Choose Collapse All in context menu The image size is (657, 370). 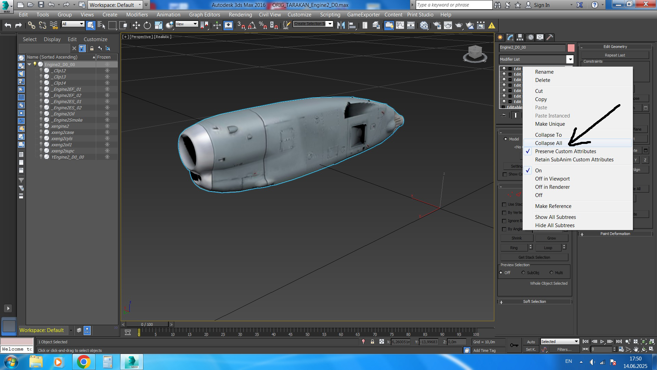[548, 143]
